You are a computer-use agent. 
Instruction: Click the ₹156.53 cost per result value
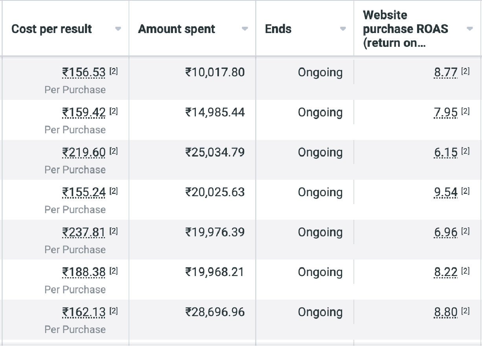pyautogui.click(x=84, y=72)
